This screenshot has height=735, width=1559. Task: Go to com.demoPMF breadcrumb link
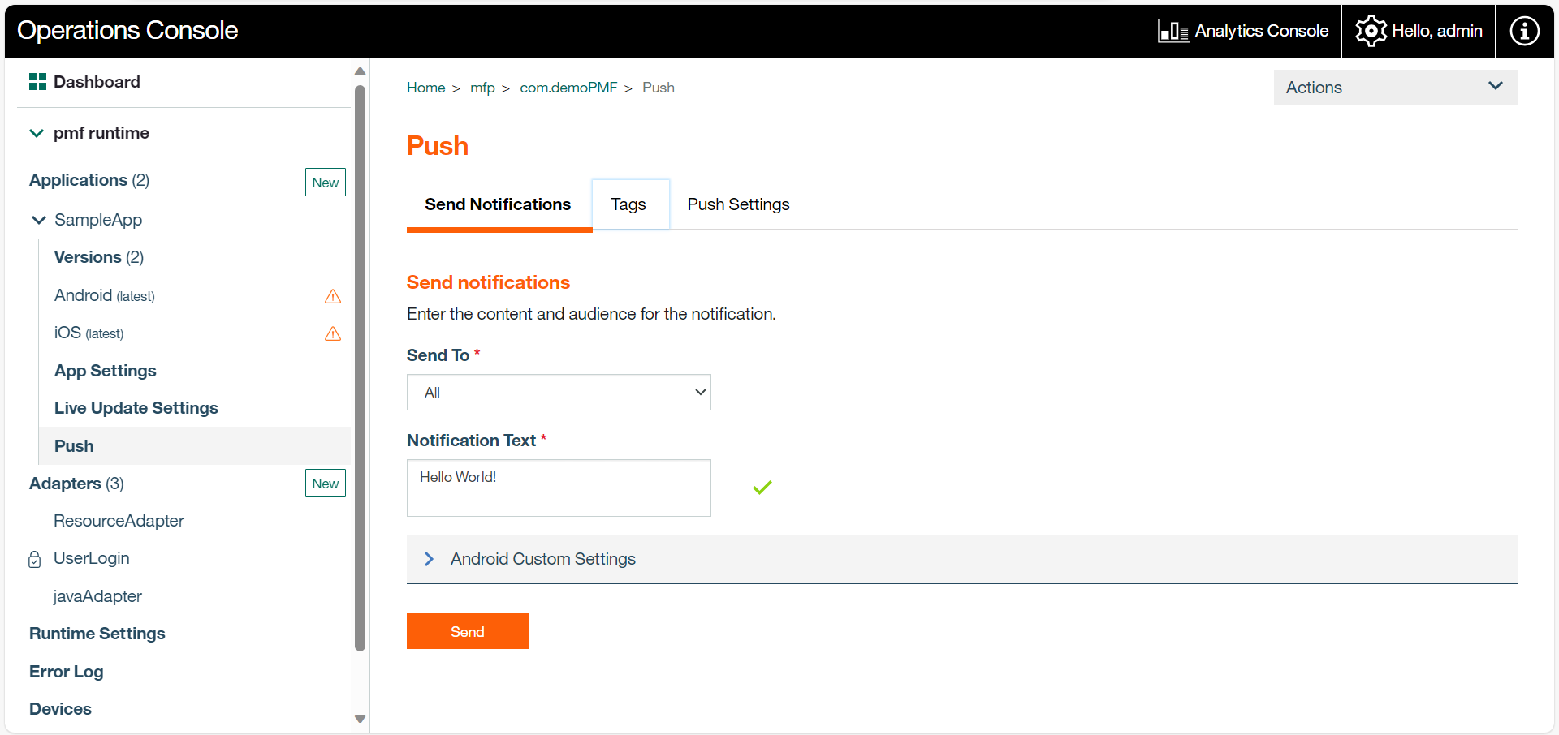pos(568,88)
